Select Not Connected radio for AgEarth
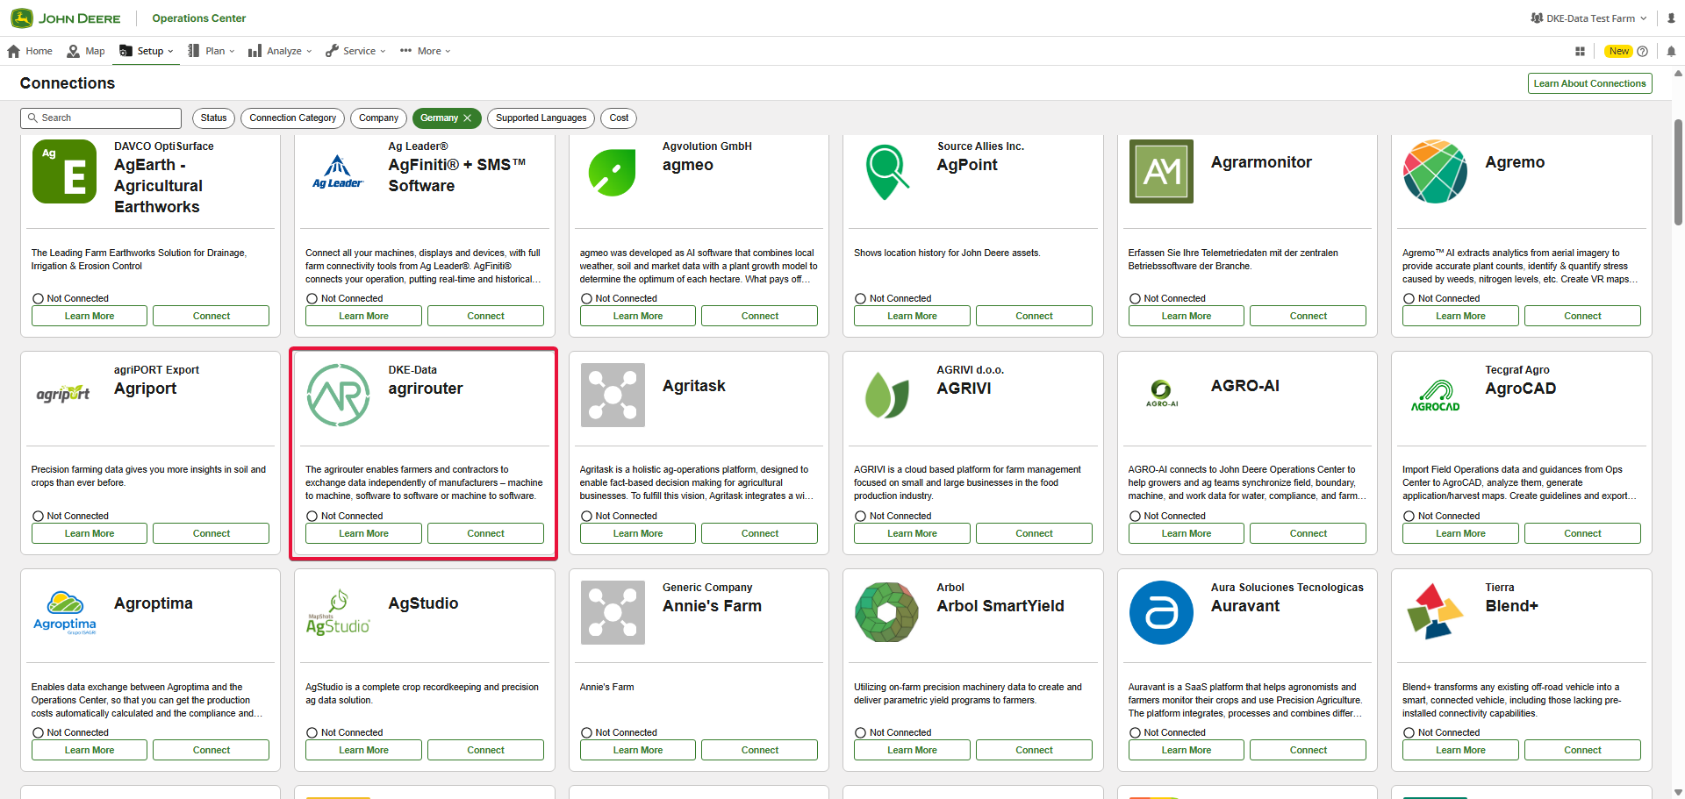 38,299
